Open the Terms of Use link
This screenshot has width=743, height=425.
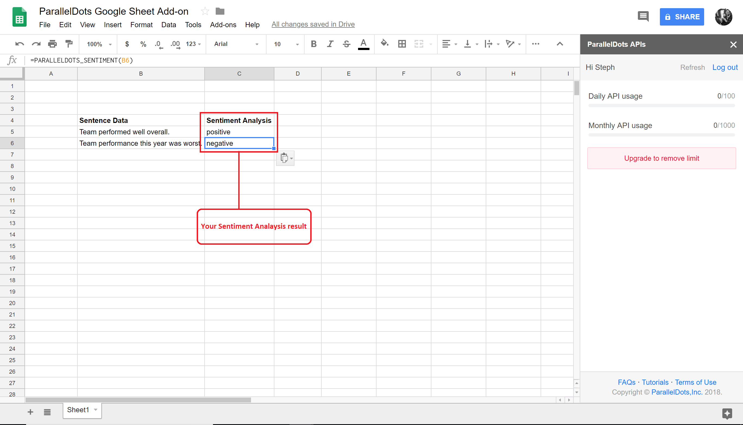[695, 382]
